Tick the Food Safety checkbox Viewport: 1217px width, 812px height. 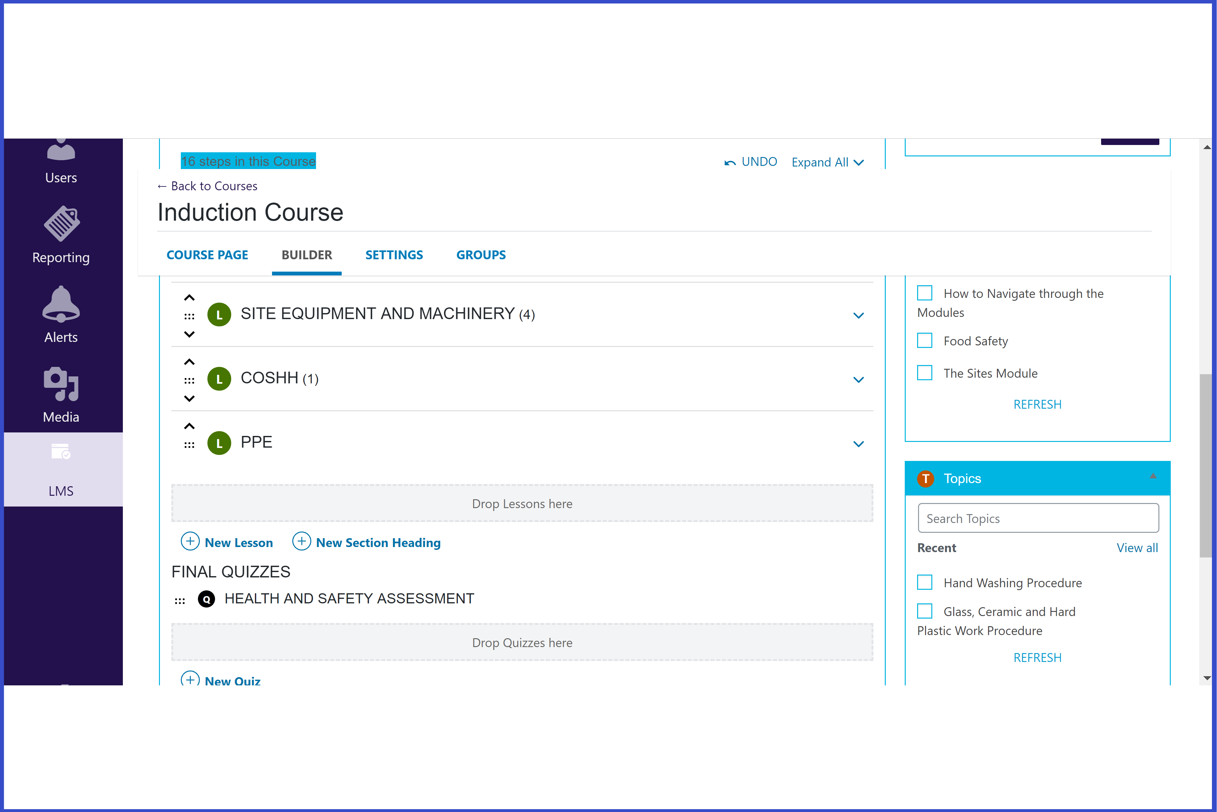[x=924, y=340]
